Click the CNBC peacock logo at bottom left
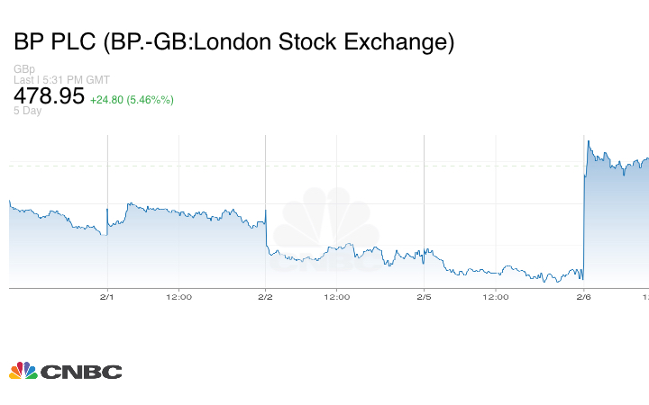649x405 pixels. point(23,371)
